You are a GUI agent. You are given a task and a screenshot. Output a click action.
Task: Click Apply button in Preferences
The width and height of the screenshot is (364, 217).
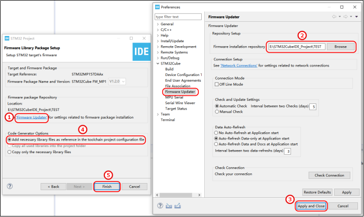(x=347, y=192)
